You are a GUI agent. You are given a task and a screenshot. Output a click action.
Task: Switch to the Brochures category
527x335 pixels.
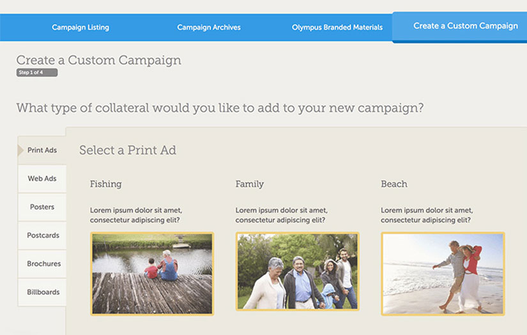[42, 264]
